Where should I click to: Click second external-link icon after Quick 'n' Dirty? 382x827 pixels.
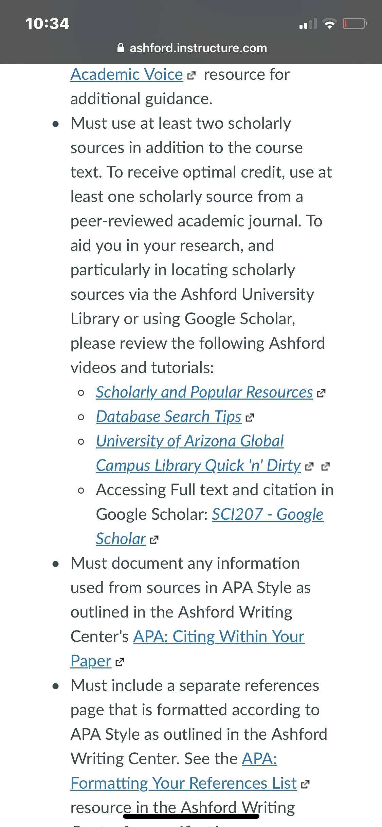pos(325,466)
